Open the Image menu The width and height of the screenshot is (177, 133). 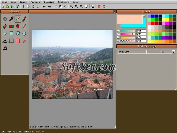23,2
